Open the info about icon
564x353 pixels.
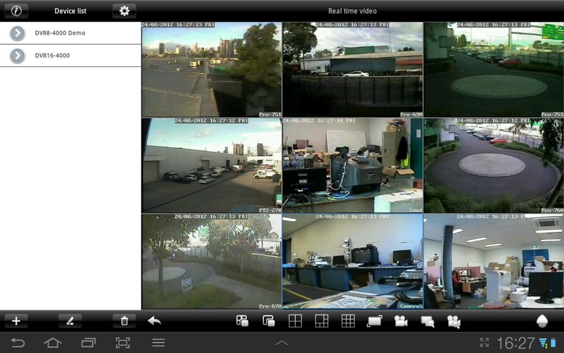point(16,11)
